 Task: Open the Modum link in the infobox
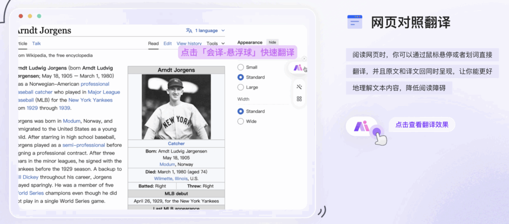coord(167,164)
